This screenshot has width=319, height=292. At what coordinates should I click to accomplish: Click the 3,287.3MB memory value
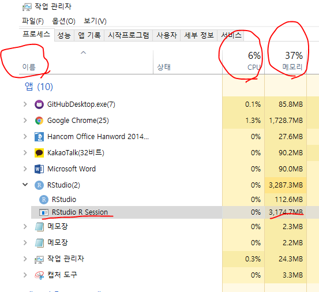point(286,185)
